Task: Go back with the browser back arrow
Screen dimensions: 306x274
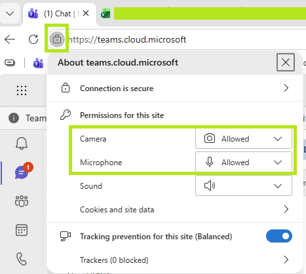Action: (10, 39)
